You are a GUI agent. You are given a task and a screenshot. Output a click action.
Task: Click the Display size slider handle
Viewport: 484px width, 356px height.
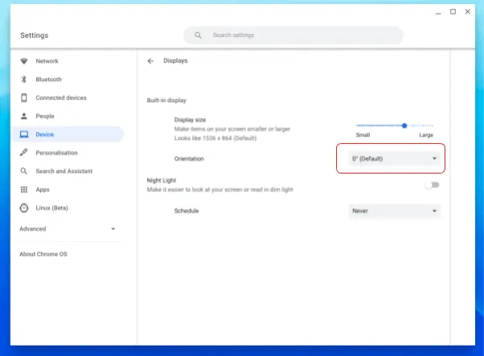click(404, 125)
